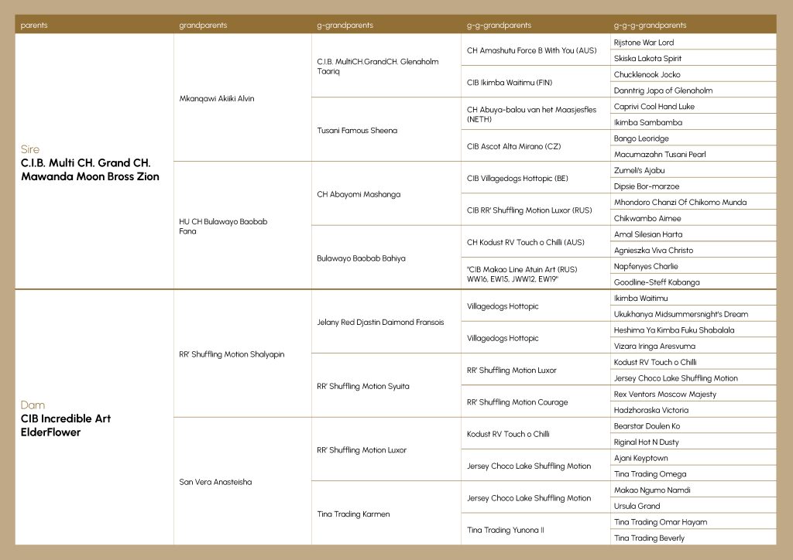793x560 pixels.
Task: Select the 'Dam' label
Action: pyautogui.click(x=33, y=405)
